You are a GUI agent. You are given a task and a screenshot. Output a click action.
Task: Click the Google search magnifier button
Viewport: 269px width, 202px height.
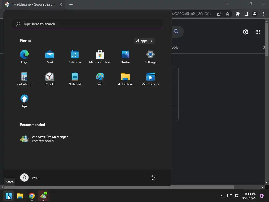click(x=176, y=32)
